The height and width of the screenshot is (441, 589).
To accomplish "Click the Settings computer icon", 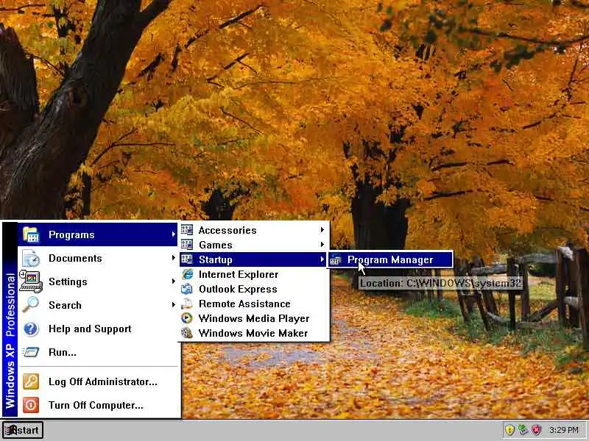I will (x=31, y=282).
